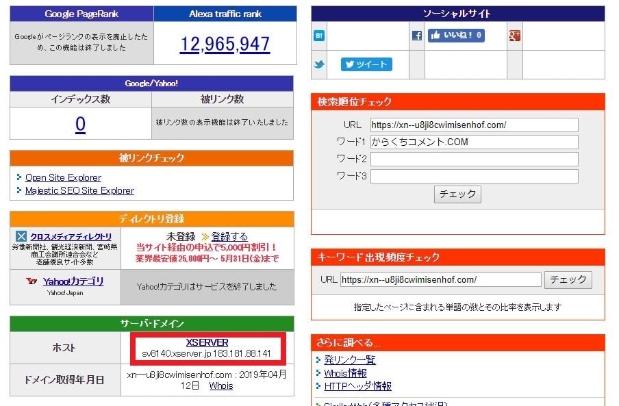Click the ホスト label cell

coord(65,348)
